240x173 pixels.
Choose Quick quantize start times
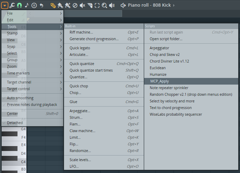click(104, 70)
